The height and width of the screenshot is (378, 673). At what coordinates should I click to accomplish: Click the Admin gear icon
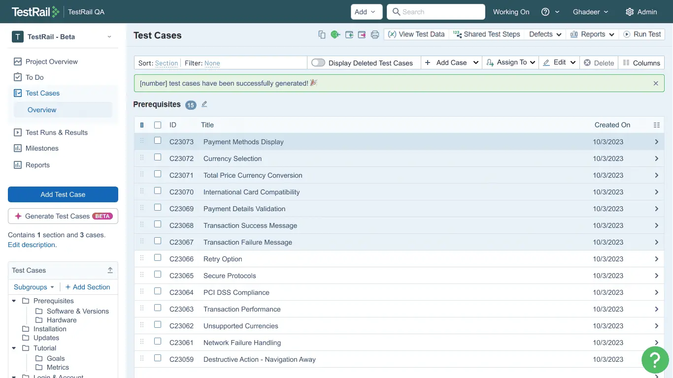629,12
